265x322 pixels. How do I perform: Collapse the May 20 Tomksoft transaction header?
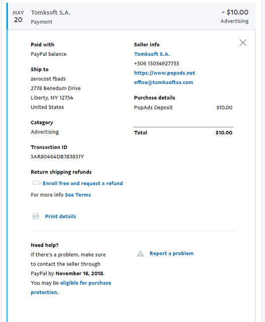pyautogui.click(x=131, y=16)
